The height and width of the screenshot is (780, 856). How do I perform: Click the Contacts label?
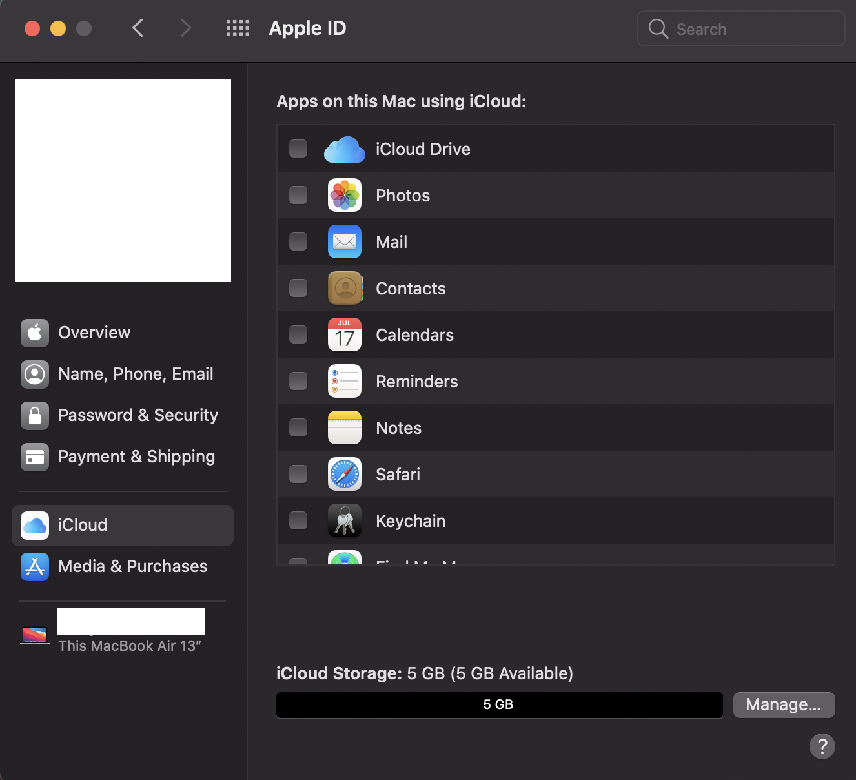pos(411,289)
